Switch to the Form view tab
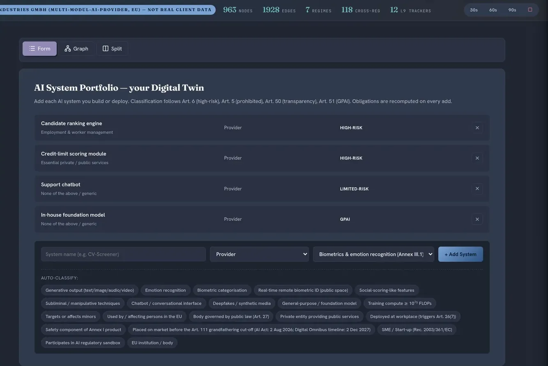 click(x=39, y=48)
